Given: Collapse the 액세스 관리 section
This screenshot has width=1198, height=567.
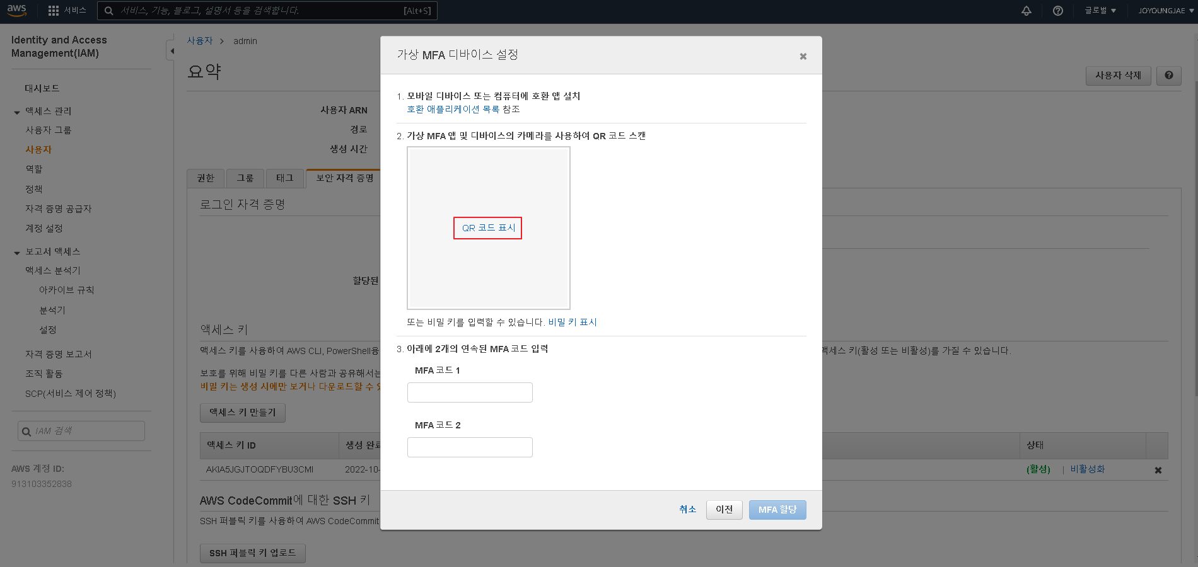Looking at the screenshot, I should (17, 112).
